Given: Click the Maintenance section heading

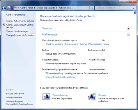Looking at the screenshot, I should (x=50, y=35).
